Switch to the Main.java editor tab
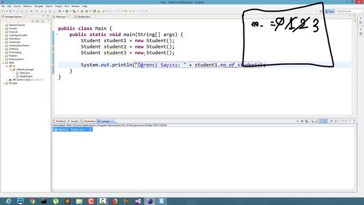The height and width of the screenshot is (205, 364). [61, 17]
